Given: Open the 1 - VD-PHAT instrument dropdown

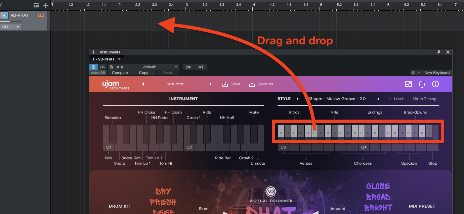Looking at the screenshot, I should [119, 59].
